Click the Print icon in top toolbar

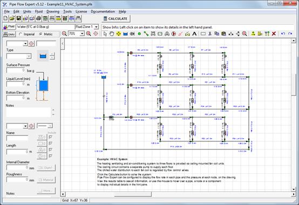point(38,18)
